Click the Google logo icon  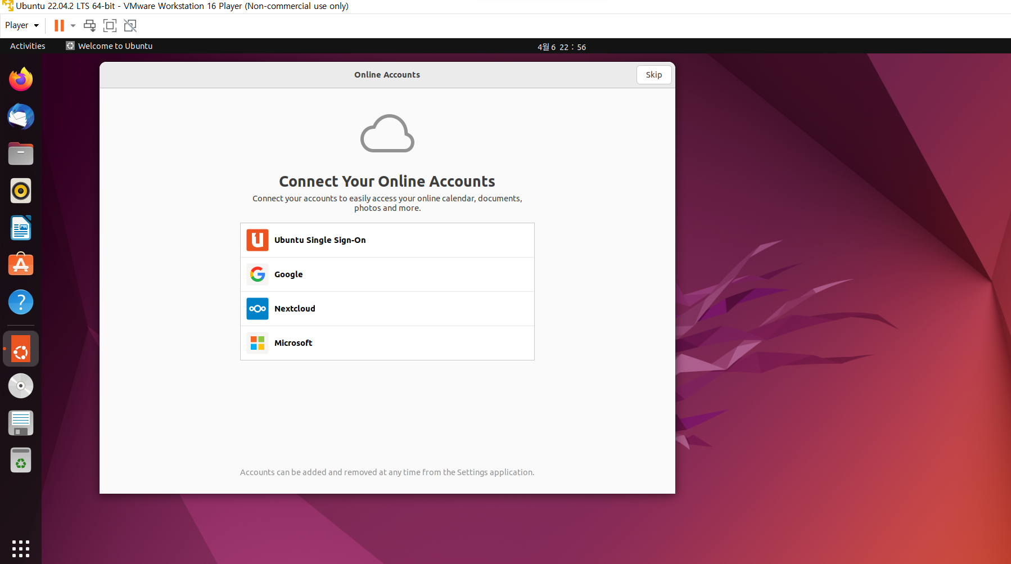pyautogui.click(x=258, y=274)
